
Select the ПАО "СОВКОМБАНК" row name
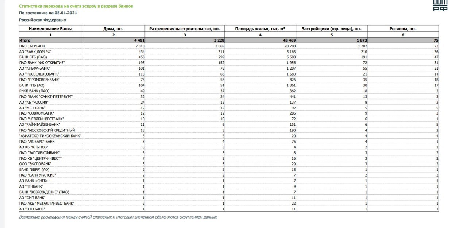37,113
